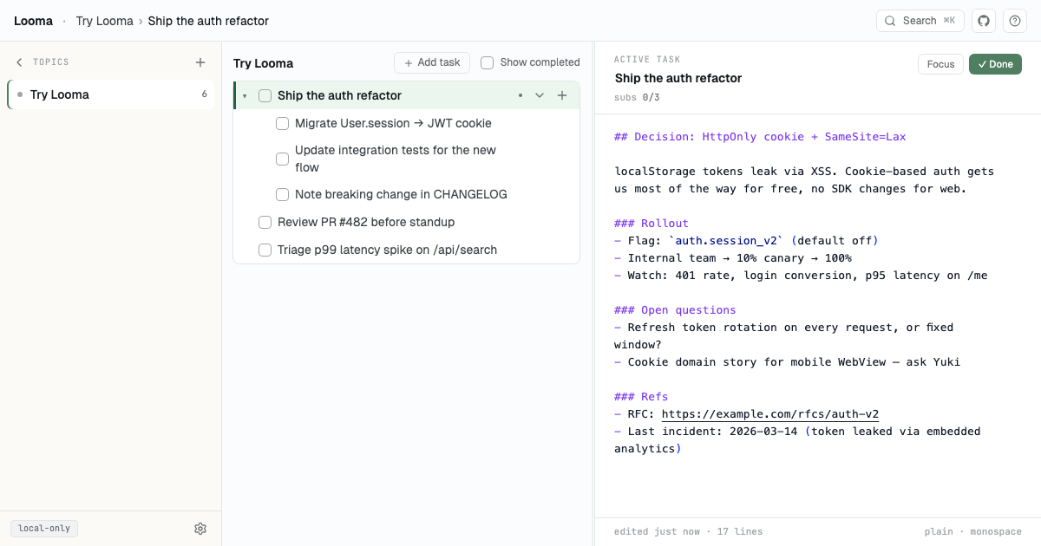Click the 10% canary rollout line
The height and width of the screenshot is (546, 1041).
point(733,258)
